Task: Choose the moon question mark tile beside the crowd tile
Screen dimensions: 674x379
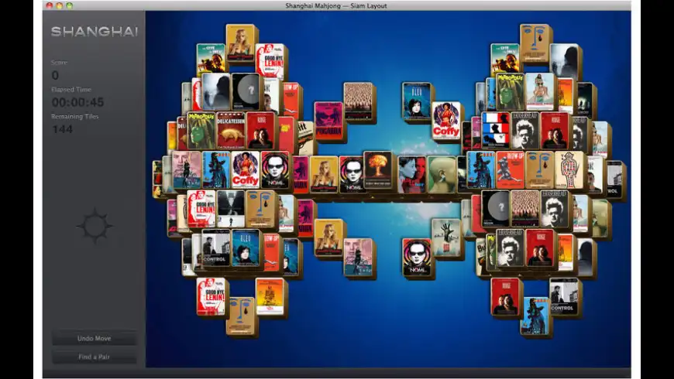Action: (x=495, y=209)
